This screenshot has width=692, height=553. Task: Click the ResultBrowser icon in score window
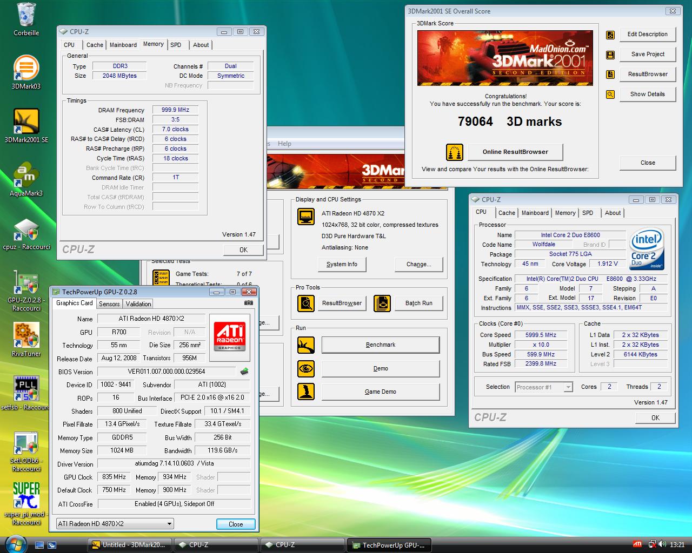(610, 75)
